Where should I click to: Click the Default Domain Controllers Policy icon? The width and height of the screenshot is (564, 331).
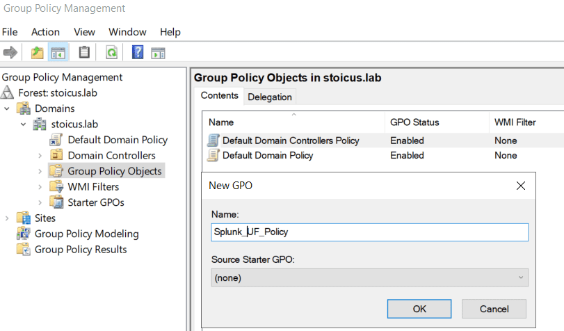coord(213,140)
